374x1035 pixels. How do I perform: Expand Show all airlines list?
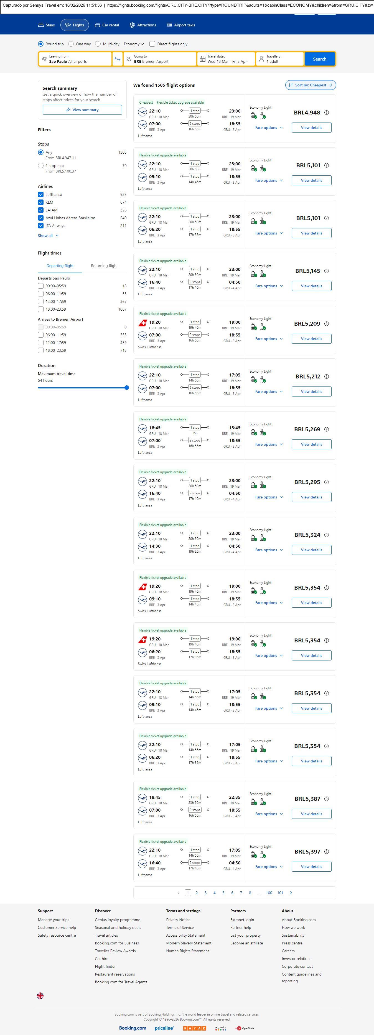[x=48, y=235]
